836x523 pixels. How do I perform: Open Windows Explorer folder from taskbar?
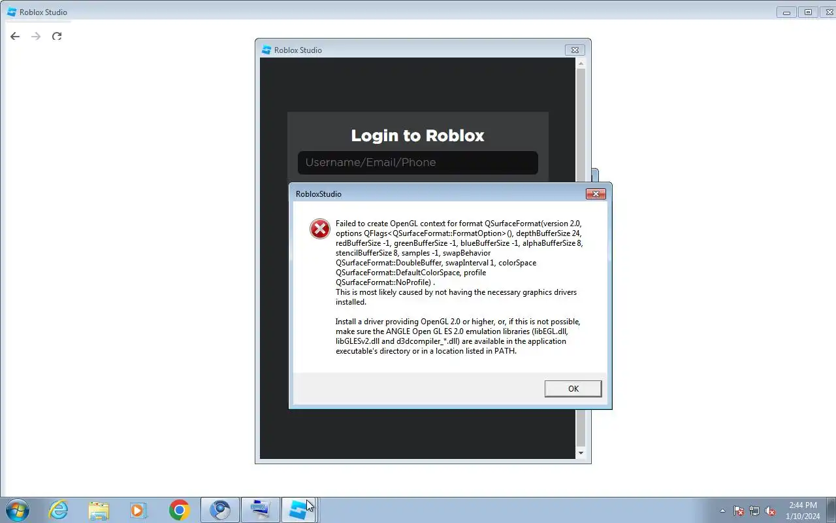pos(99,510)
